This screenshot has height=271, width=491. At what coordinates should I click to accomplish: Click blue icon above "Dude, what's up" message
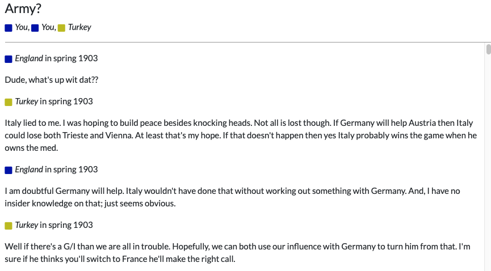click(9, 59)
